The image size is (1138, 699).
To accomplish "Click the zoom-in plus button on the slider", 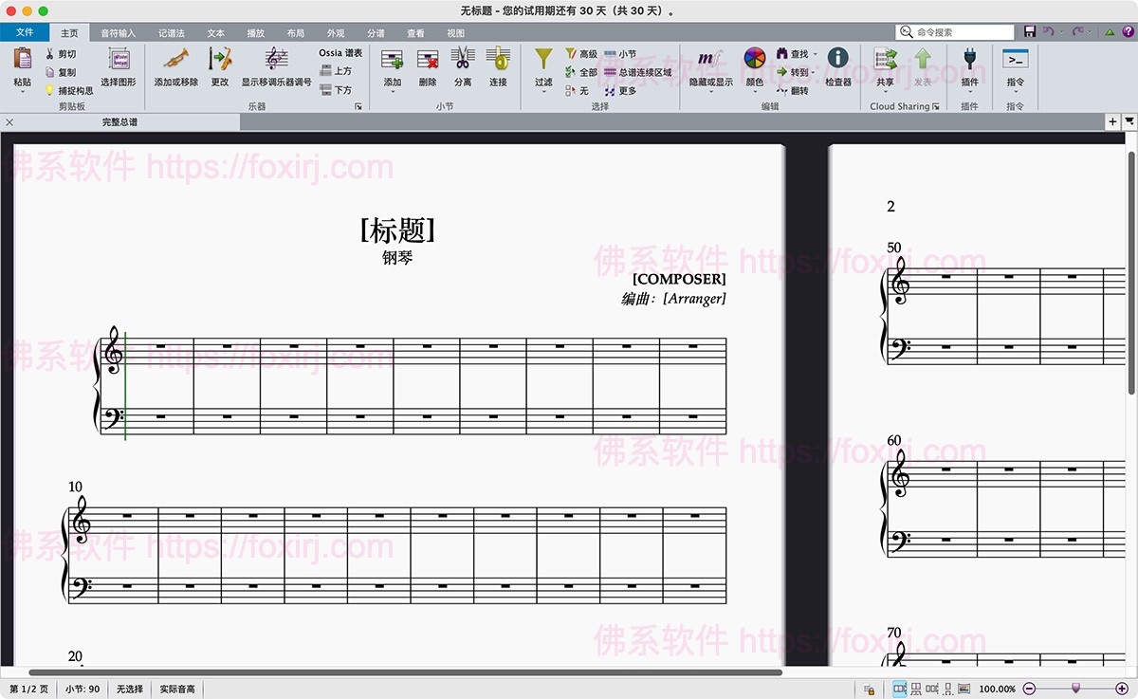I will [x=1122, y=689].
